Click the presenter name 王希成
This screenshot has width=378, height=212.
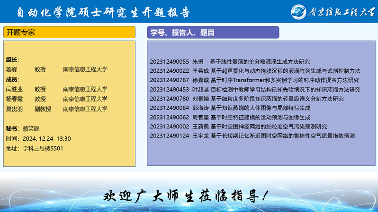pyautogui.click(x=200, y=71)
